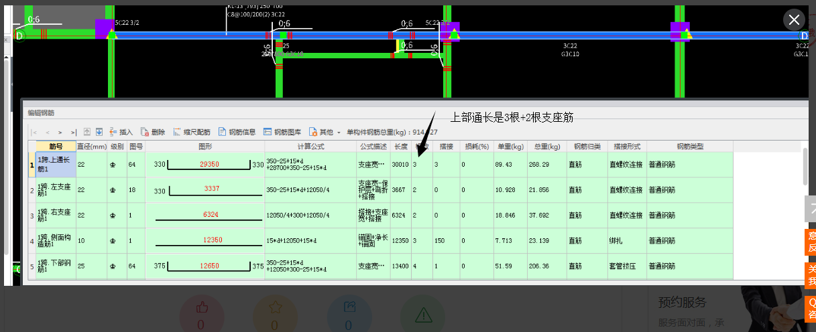Jump to first rebar record arrow
Image resolution: width=816 pixels, height=332 pixels.
[35, 132]
